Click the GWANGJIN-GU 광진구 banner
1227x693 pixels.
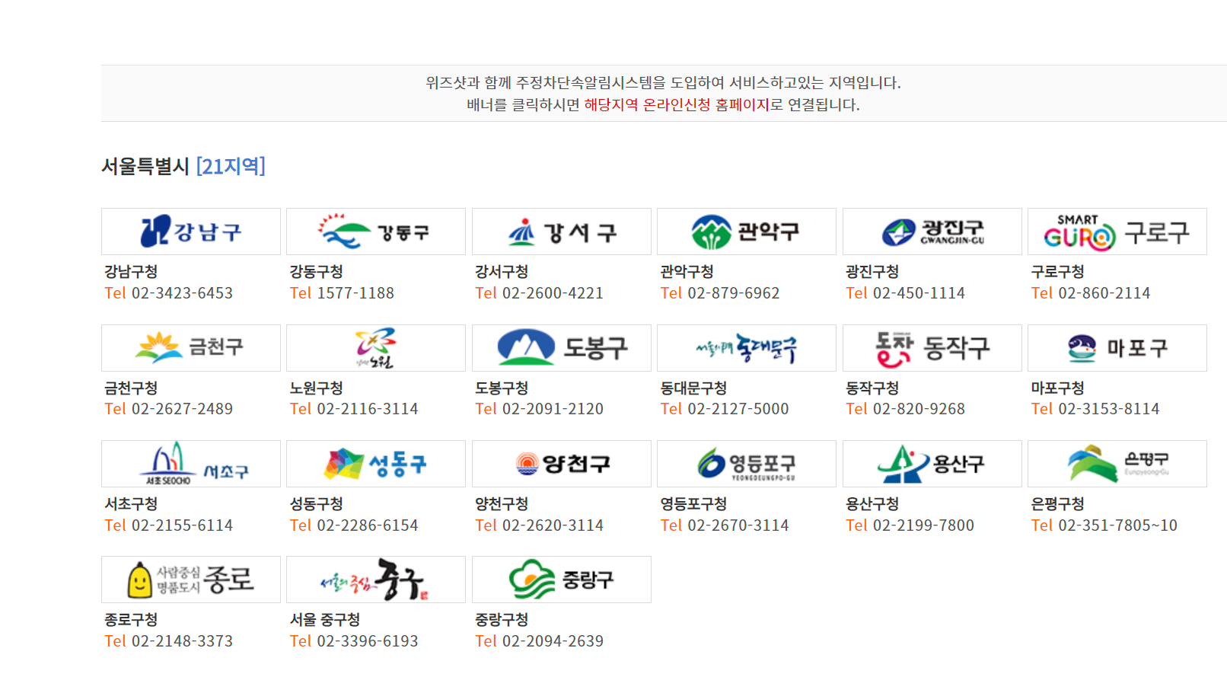tap(932, 232)
